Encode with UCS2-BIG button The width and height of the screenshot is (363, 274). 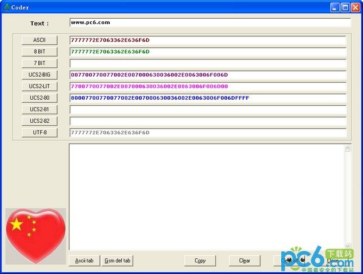pos(39,74)
